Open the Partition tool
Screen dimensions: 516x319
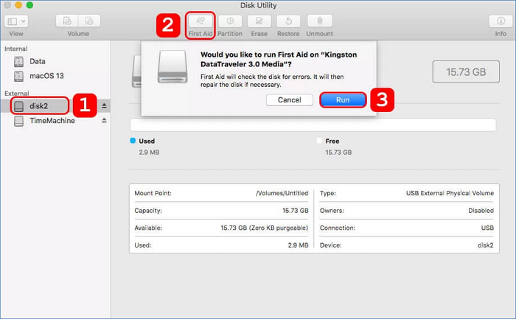[x=229, y=22]
